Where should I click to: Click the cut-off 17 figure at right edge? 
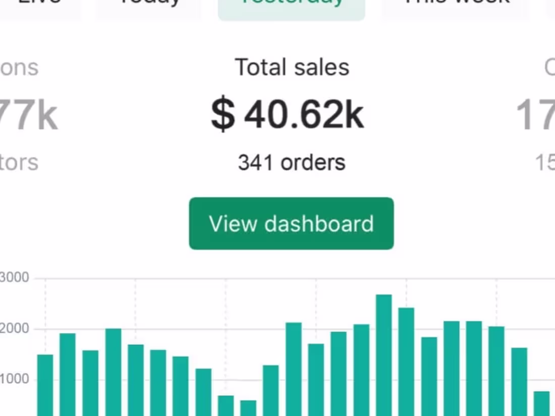[536, 116]
